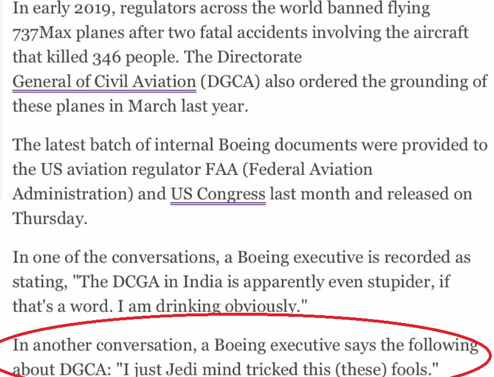This screenshot has width=494, height=377.
Task: Click the word 'Thursday.' ending second paragraph
Action: [x=50, y=219]
